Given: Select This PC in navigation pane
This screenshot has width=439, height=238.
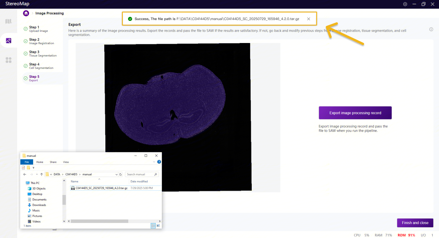Looking at the screenshot, I should [35, 183].
